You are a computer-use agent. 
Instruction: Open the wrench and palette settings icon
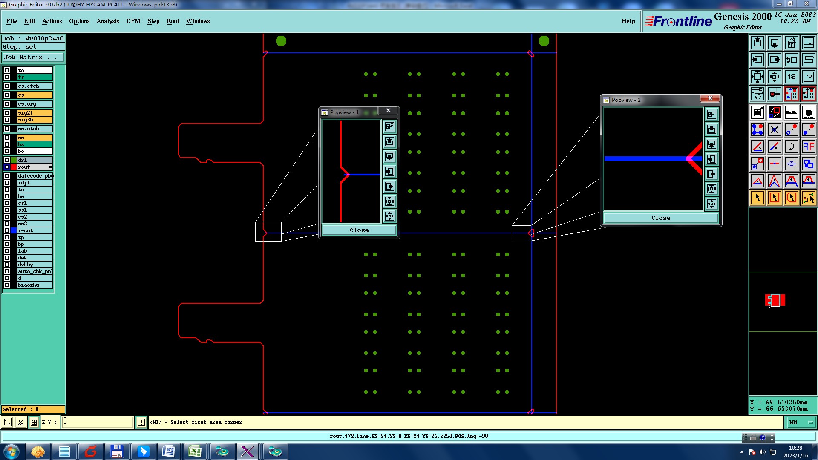point(758,94)
